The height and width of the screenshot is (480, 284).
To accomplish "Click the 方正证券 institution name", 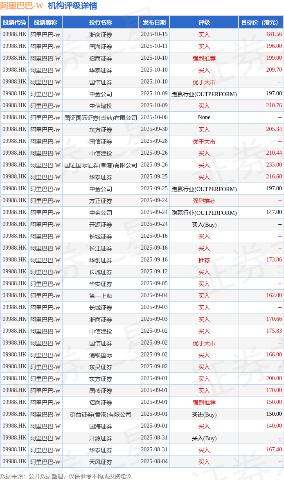I will (101, 201).
